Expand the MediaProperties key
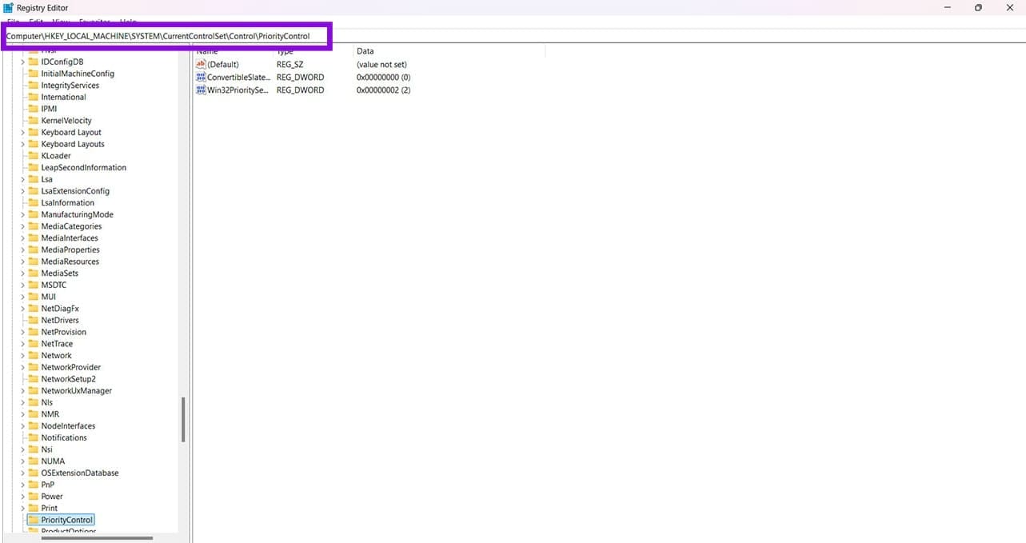Screen dimensions: 1026x543 tap(23, 250)
